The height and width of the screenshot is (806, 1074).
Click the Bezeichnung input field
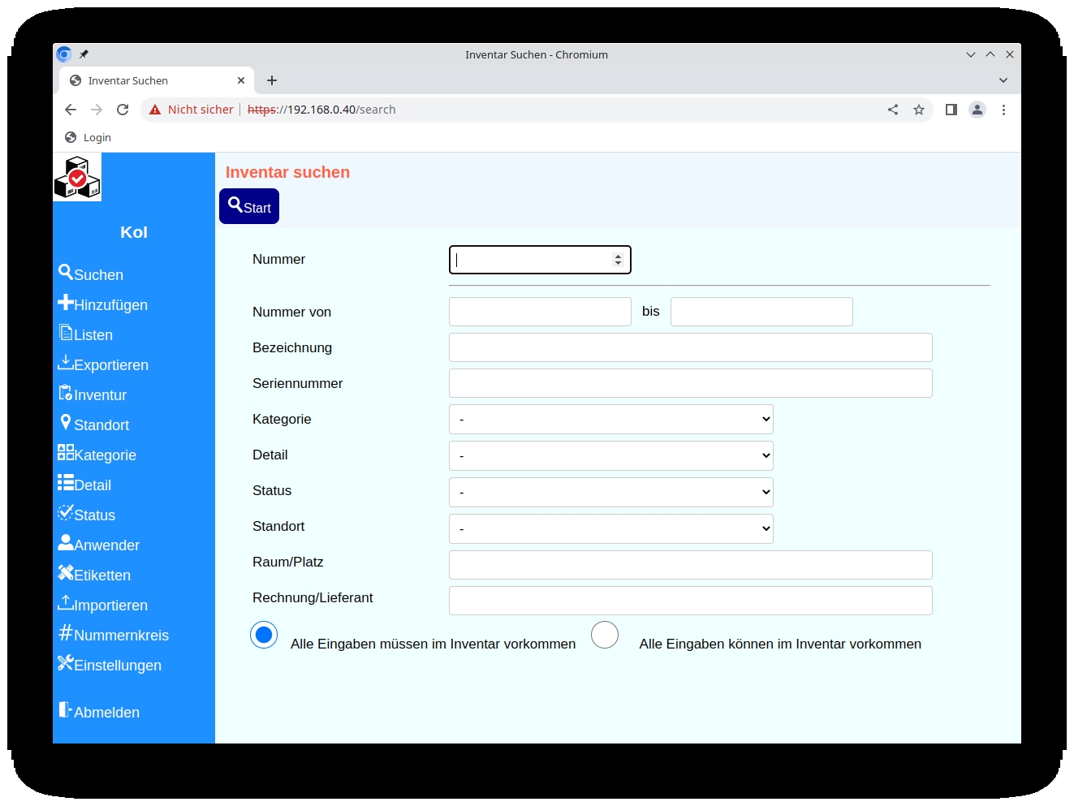[x=691, y=347]
